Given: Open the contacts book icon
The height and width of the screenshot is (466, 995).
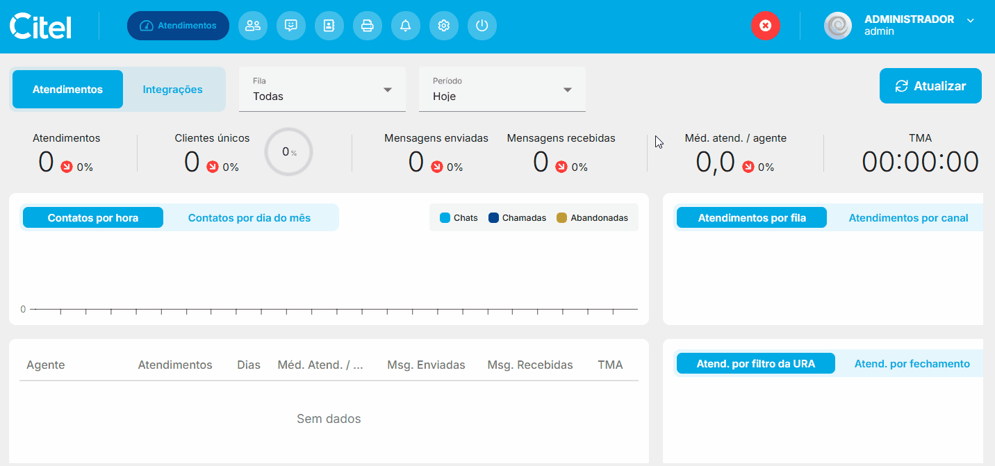Looking at the screenshot, I should pos(329,26).
